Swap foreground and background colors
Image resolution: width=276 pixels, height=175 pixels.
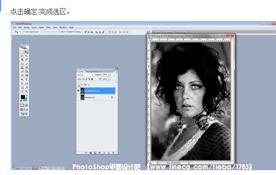pyautogui.click(x=27, y=95)
